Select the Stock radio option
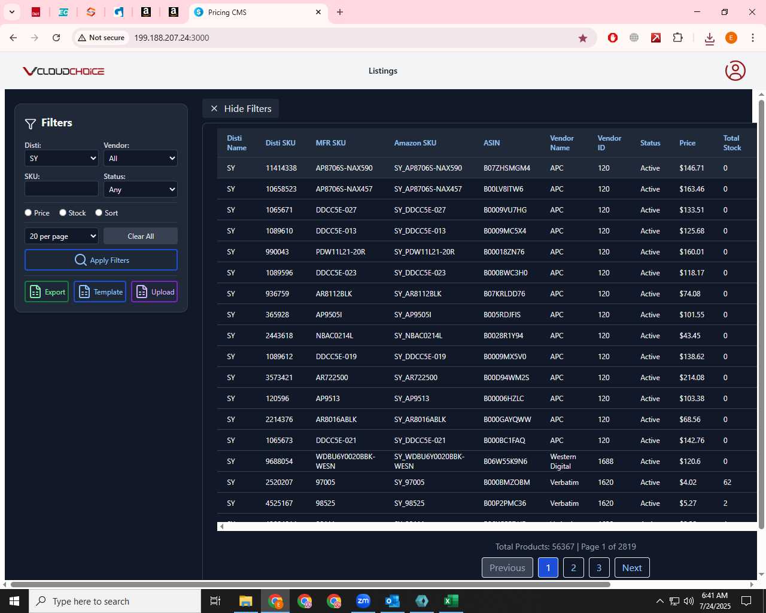The width and height of the screenshot is (766, 613). 63,213
